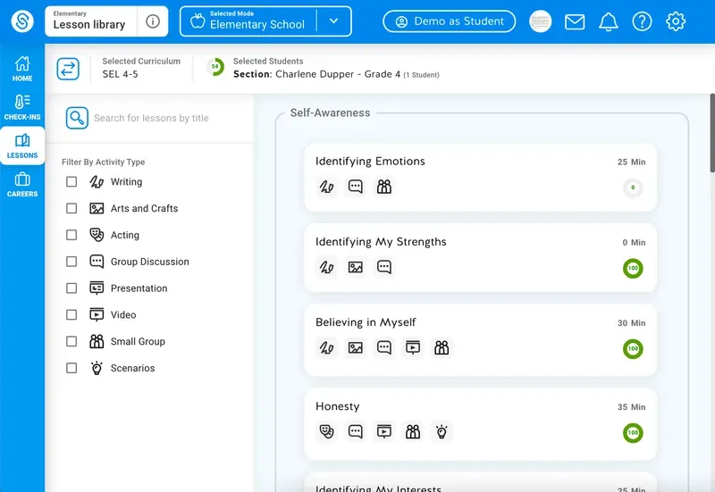Click small group icon on Identifying Emotions
715x492 pixels.
[384, 187]
